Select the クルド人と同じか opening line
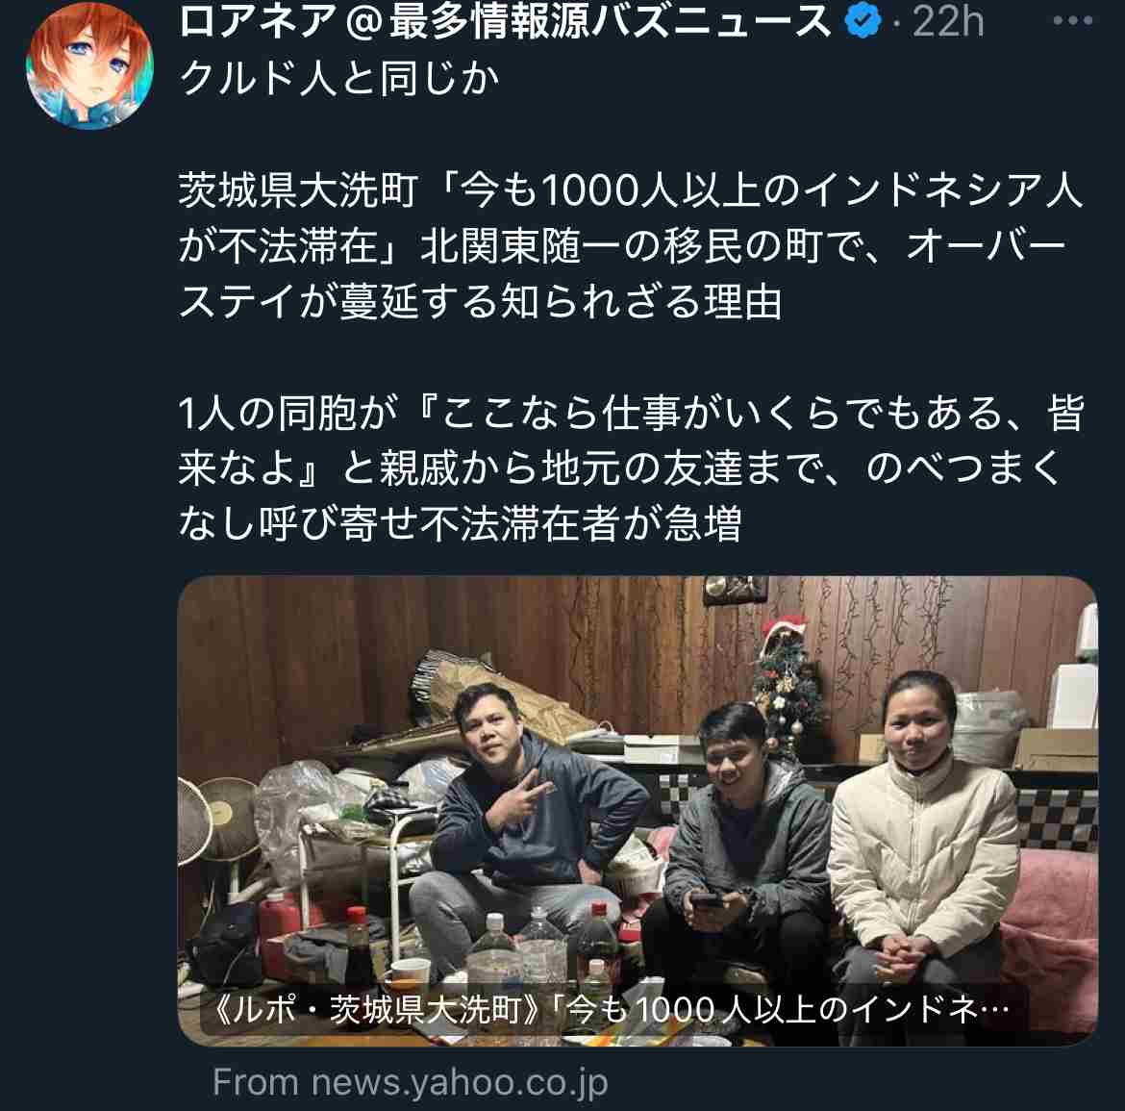Image resolution: width=1125 pixels, height=1111 pixels. [x=338, y=78]
